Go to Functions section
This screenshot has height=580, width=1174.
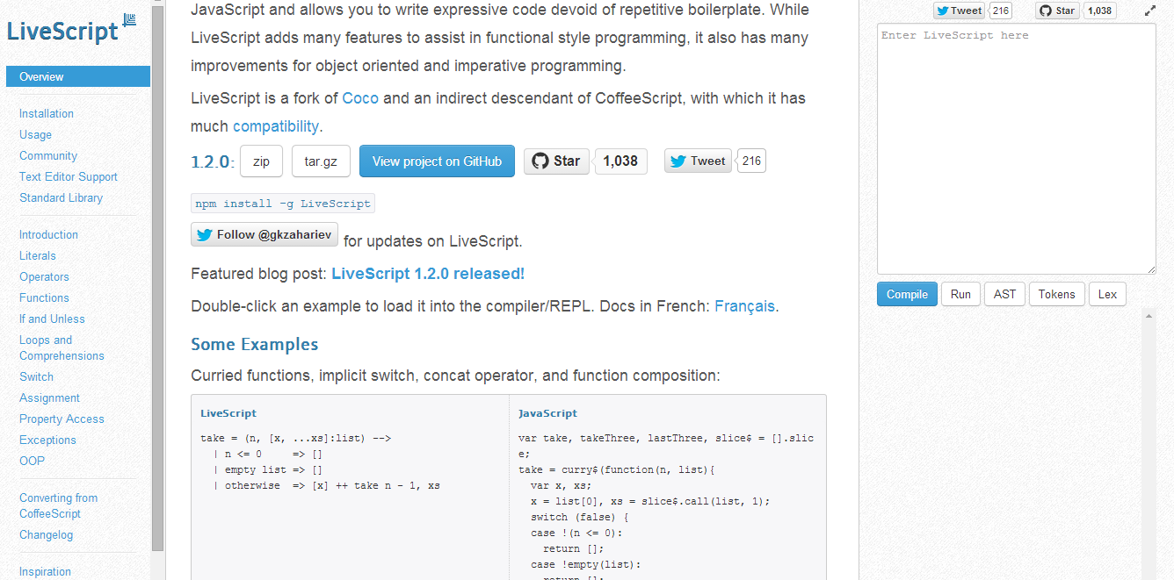44,298
